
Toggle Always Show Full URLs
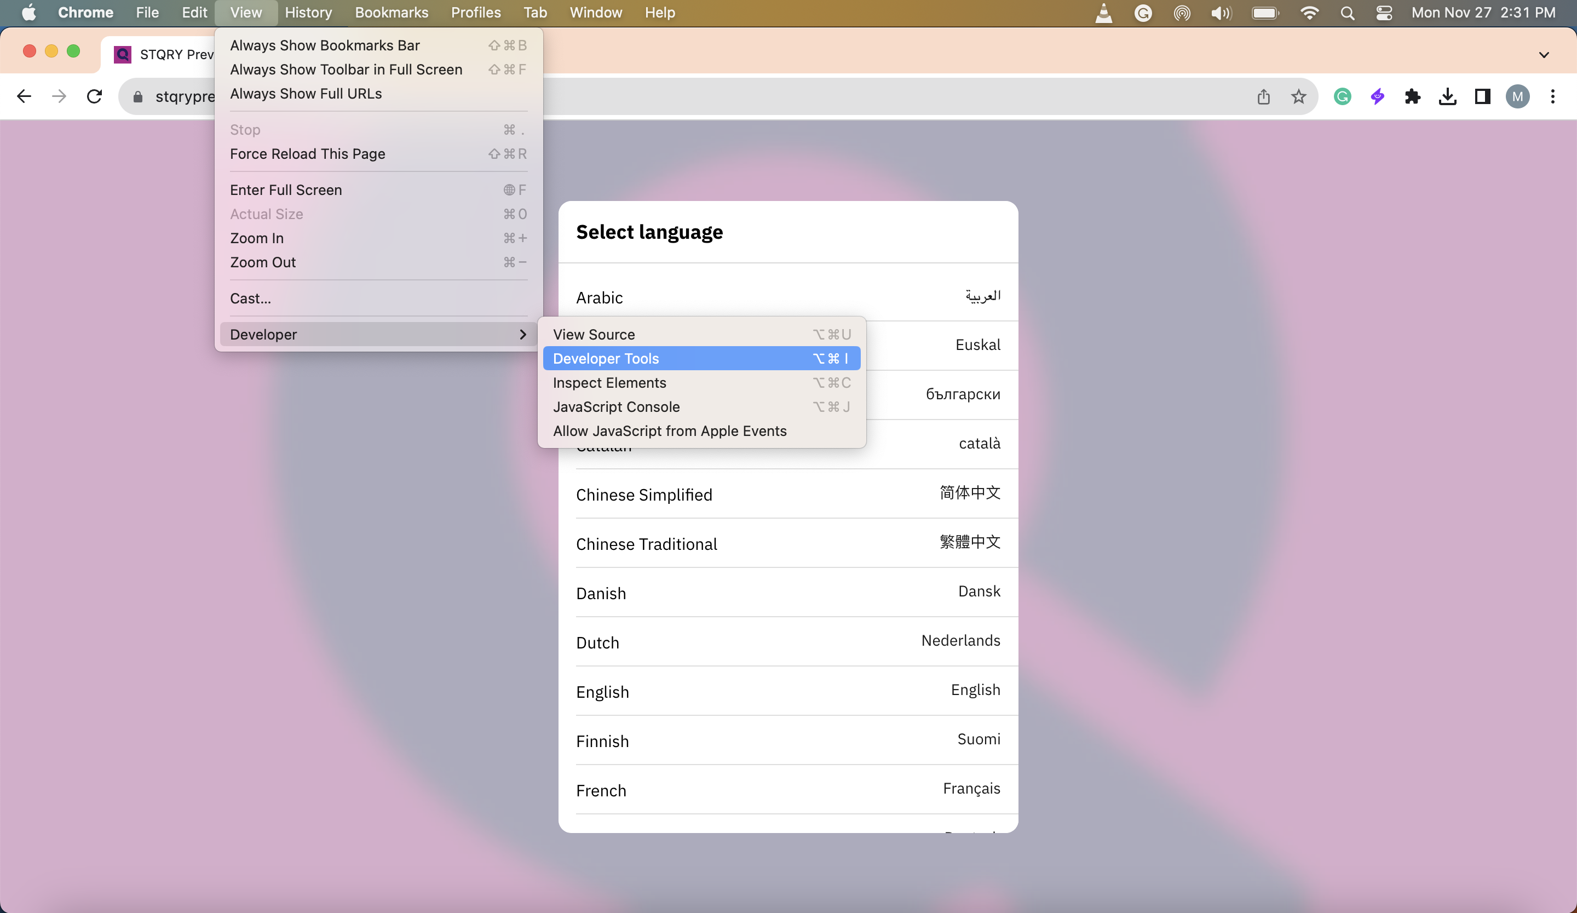click(306, 93)
